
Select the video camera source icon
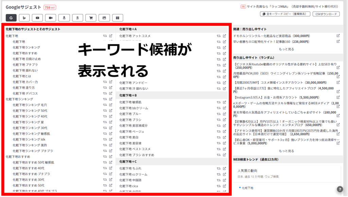(51, 18)
